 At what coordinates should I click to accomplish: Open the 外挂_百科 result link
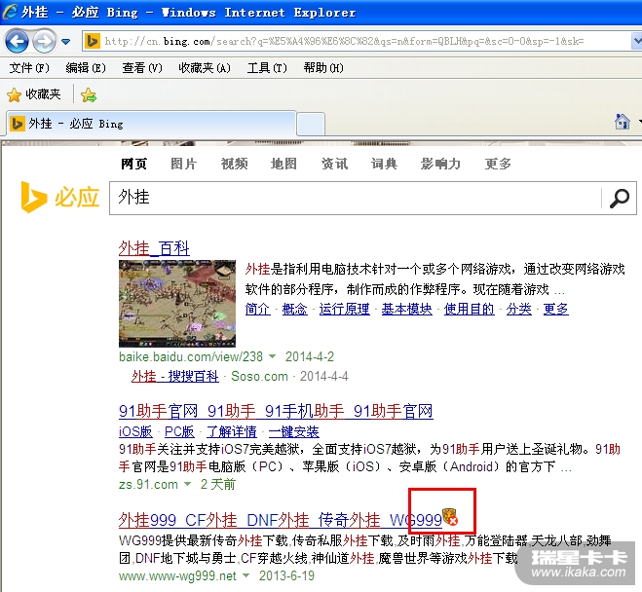(x=154, y=248)
